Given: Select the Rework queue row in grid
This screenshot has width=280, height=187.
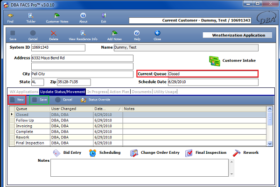Looking at the screenshot, I should 138,137.
